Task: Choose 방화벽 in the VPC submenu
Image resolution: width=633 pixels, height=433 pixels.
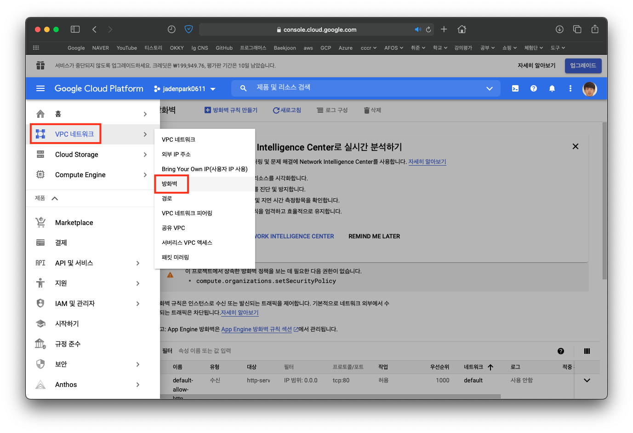Action: tap(169, 184)
